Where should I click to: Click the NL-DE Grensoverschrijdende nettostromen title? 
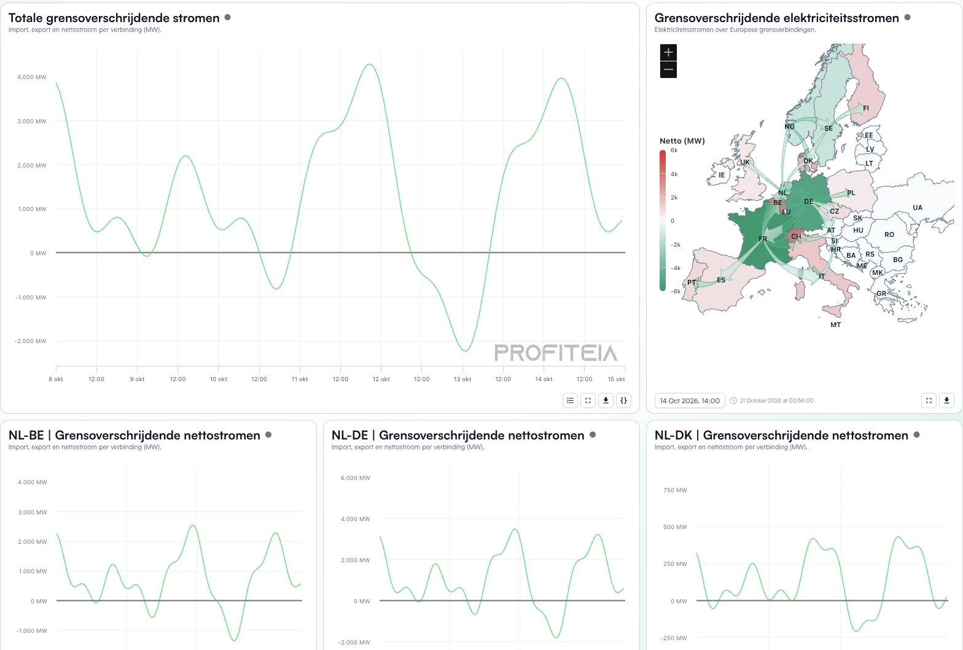(x=458, y=435)
